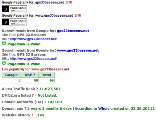Screen dimensions: 157x122
Task: Click the question mark after Domain age
Action: point(25,108)
